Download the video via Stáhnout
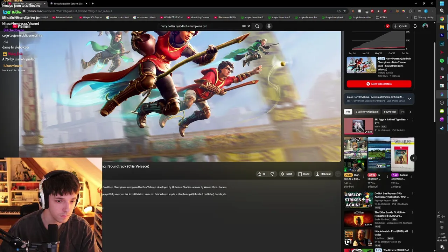This screenshot has height=252, width=448. [x=323, y=174]
